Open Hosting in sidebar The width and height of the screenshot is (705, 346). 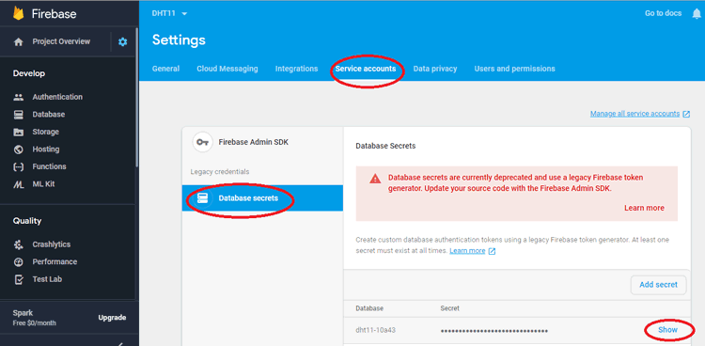(45, 149)
